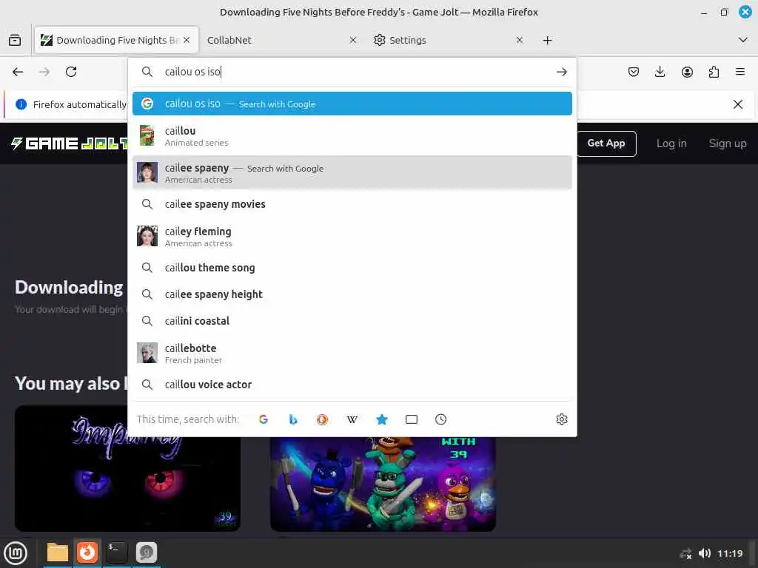Click the Get App button
Image resolution: width=758 pixels, height=568 pixels.
[x=606, y=143]
